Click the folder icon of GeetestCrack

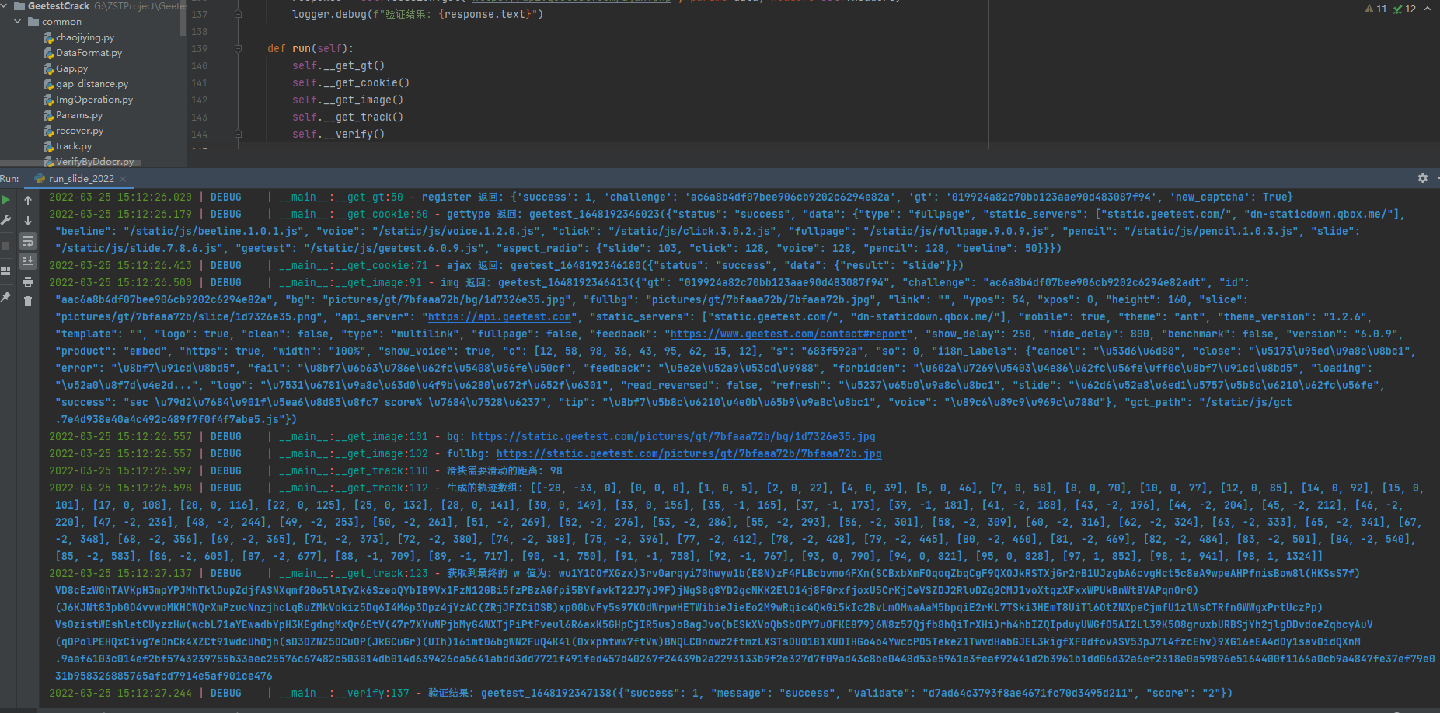(19, 5)
